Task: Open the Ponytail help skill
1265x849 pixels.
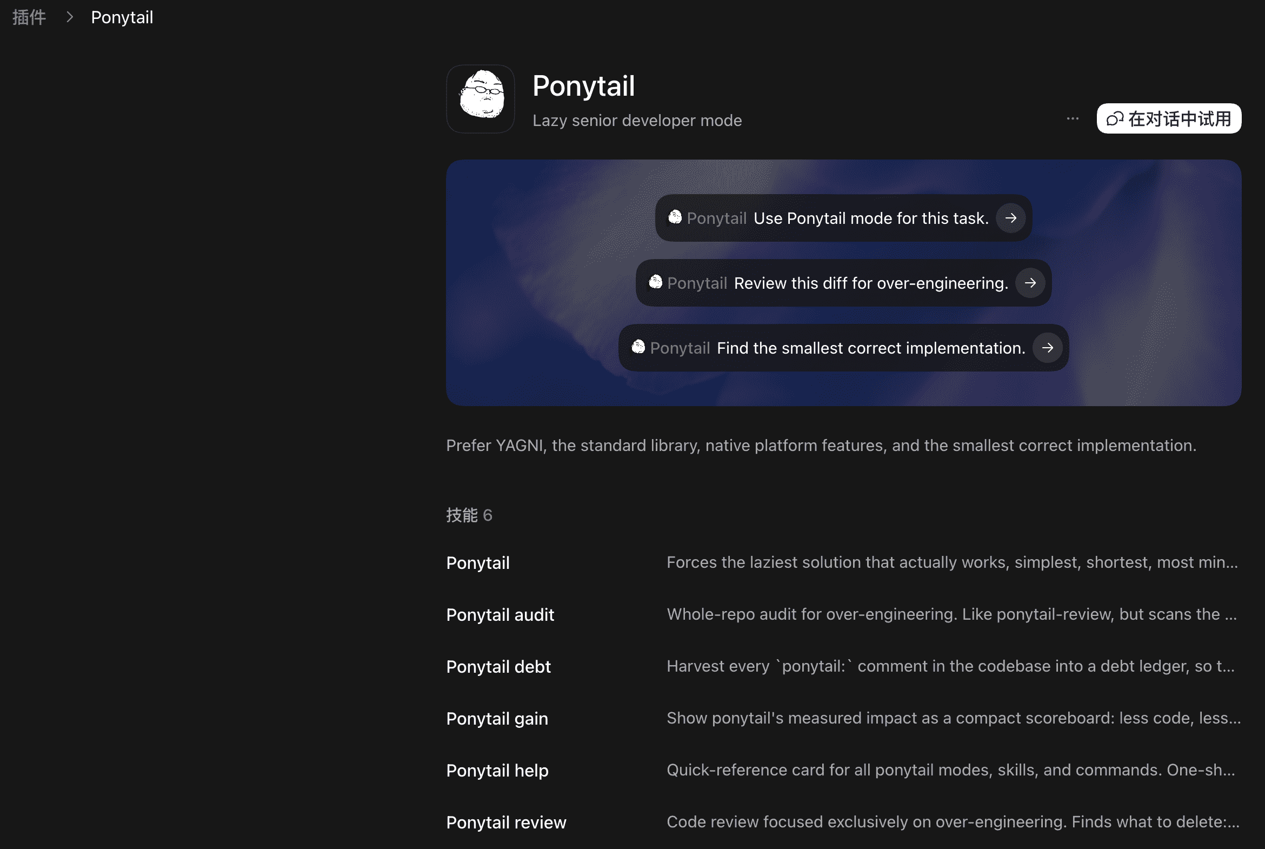Action: (843, 771)
